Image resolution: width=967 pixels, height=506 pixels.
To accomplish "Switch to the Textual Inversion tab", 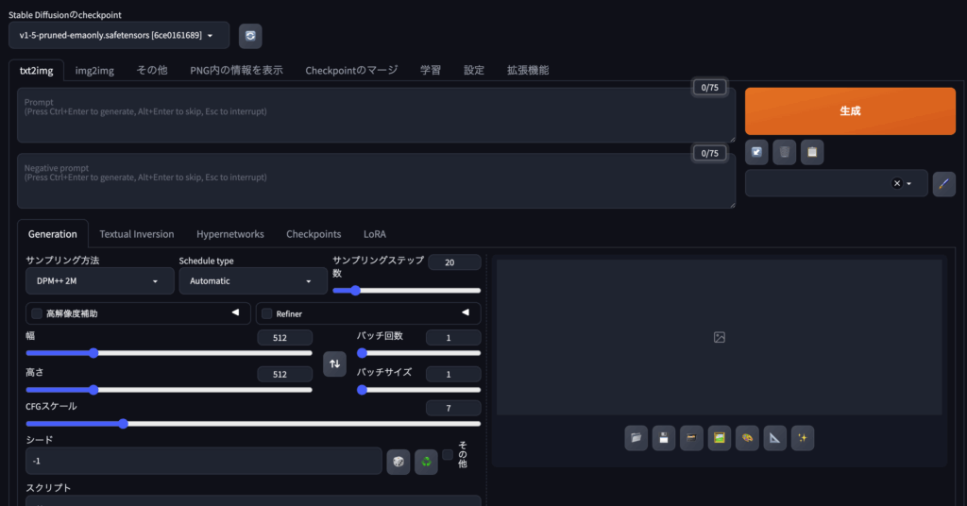I will click(x=137, y=234).
